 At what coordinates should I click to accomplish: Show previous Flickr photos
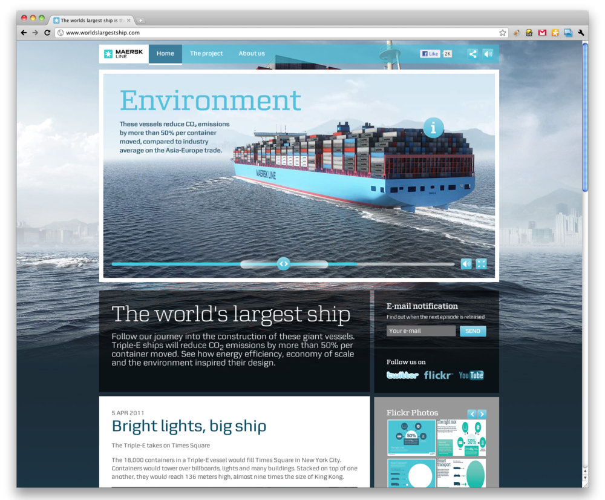472,414
